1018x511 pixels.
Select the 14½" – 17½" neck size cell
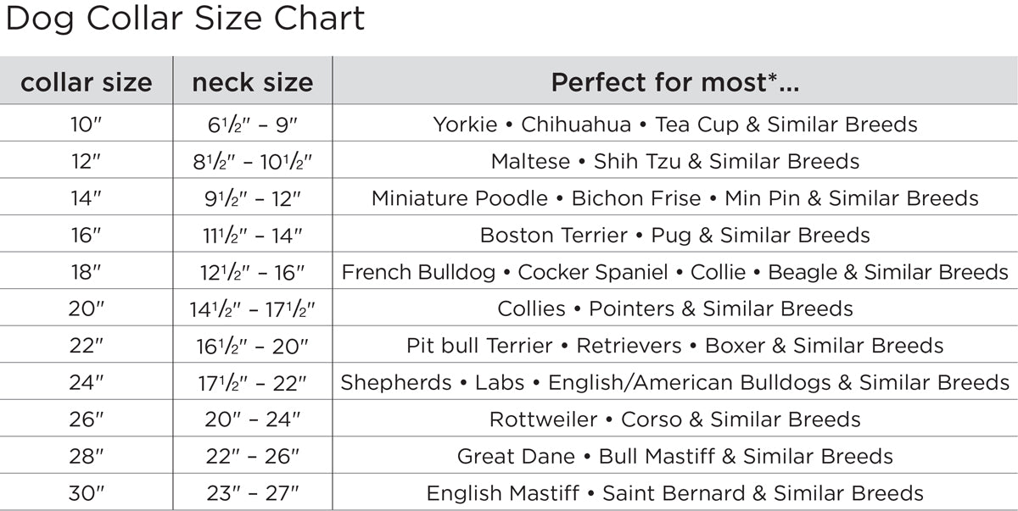[x=252, y=308]
